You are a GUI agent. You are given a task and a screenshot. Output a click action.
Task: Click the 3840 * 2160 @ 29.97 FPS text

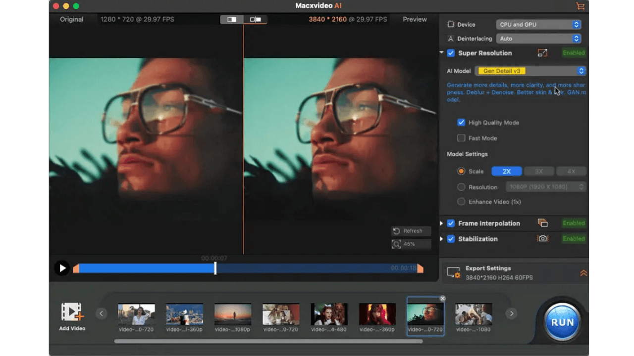pyautogui.click(x=348, y=19)
